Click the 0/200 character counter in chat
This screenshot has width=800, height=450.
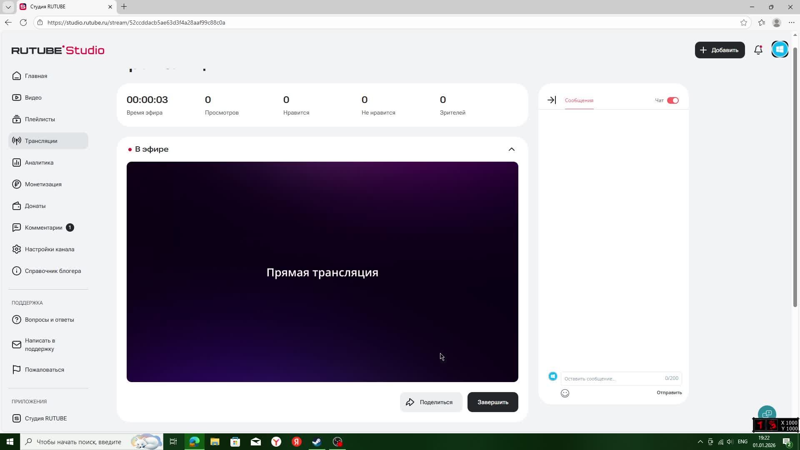pos(671,378)
